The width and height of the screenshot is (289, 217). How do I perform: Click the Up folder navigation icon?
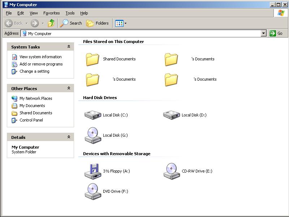51,23
